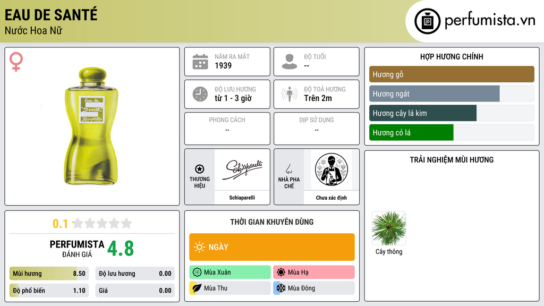Click the sillage icon beside Độ toả hương

(290, 94)
